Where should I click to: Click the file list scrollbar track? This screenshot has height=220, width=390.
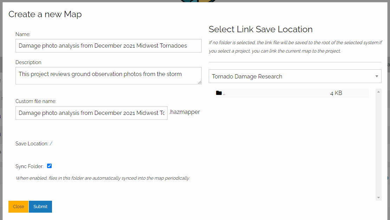pyautogui.click(x=378, y=144)
